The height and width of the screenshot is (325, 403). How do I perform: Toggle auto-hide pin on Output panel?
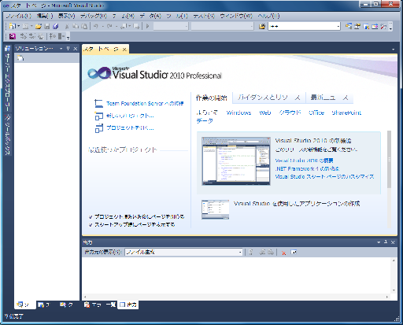[x=386, y=242]
